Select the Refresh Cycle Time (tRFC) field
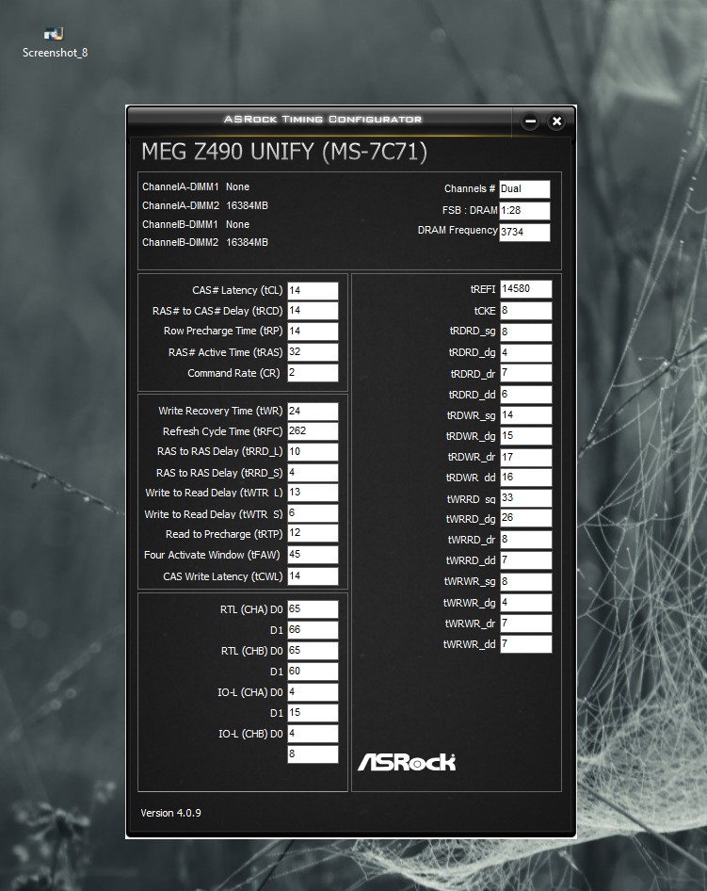Image resolution: width=707 pixels, height=891 pixels. [x=313, y=431]
